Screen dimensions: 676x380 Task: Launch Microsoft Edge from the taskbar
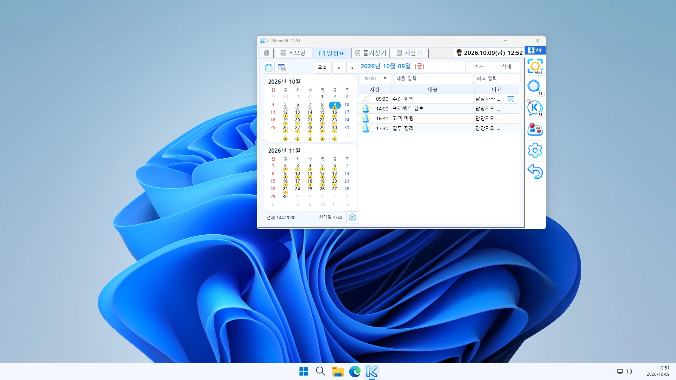point(355,372)
